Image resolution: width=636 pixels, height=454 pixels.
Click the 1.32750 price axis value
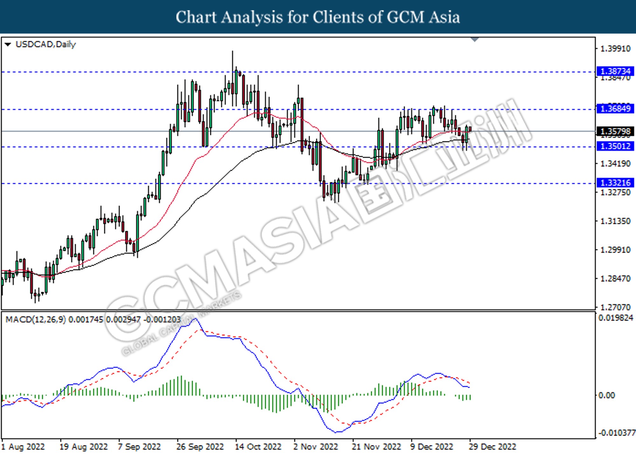click(x=615, y=192)
